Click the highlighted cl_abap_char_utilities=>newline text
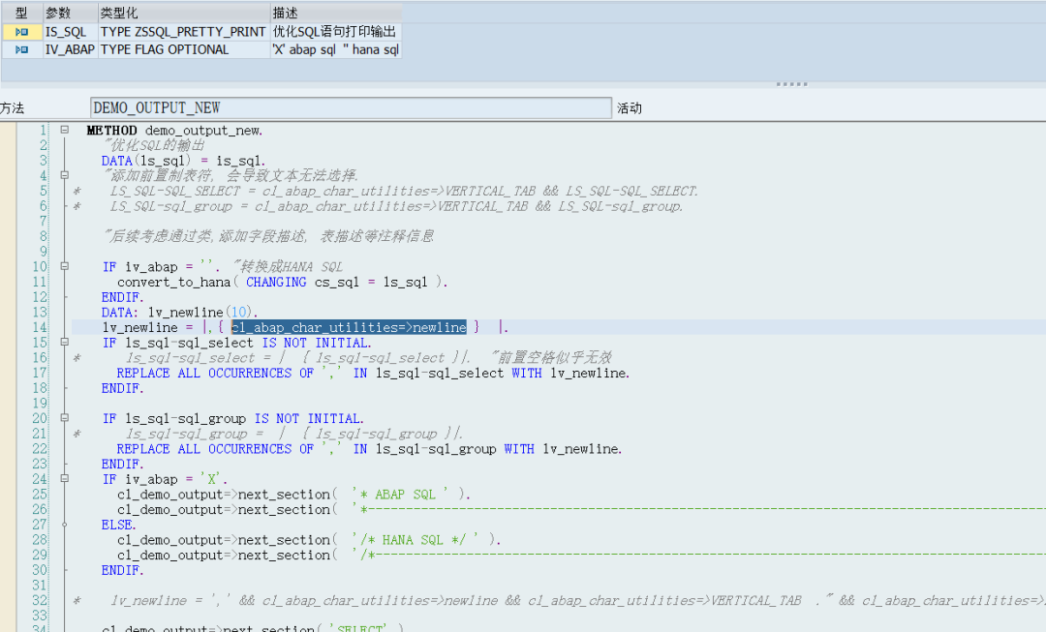This screenshot has height=632, width=1046. point(349,327)
